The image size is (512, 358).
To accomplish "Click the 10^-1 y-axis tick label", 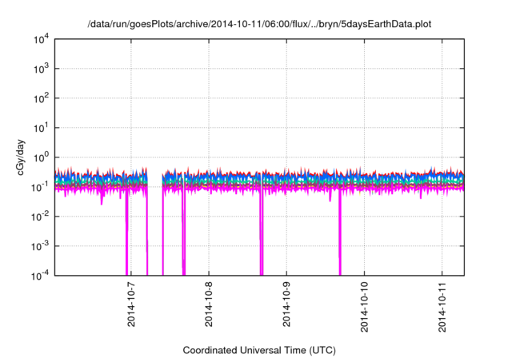I will click(x=40, y=187).
